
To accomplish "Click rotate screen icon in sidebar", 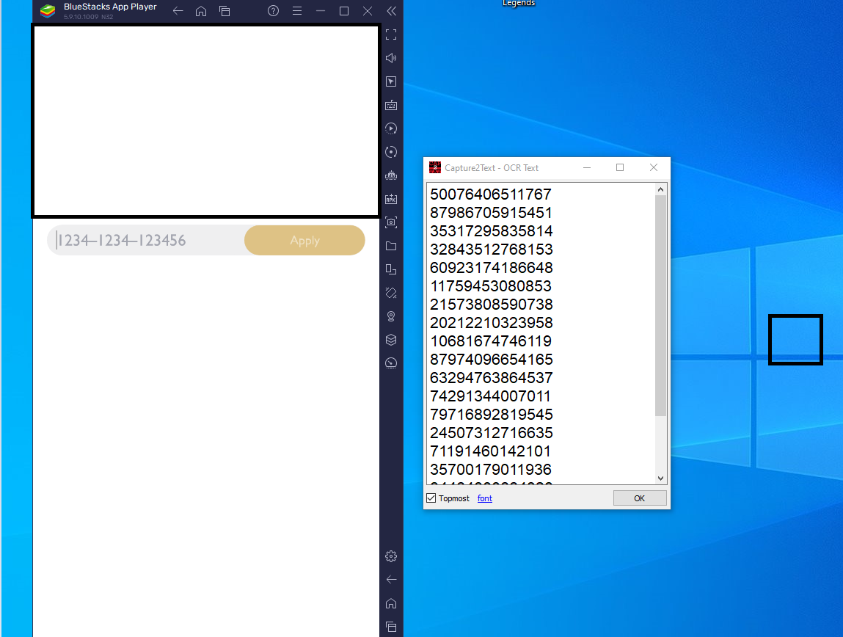I will [391, 293].
